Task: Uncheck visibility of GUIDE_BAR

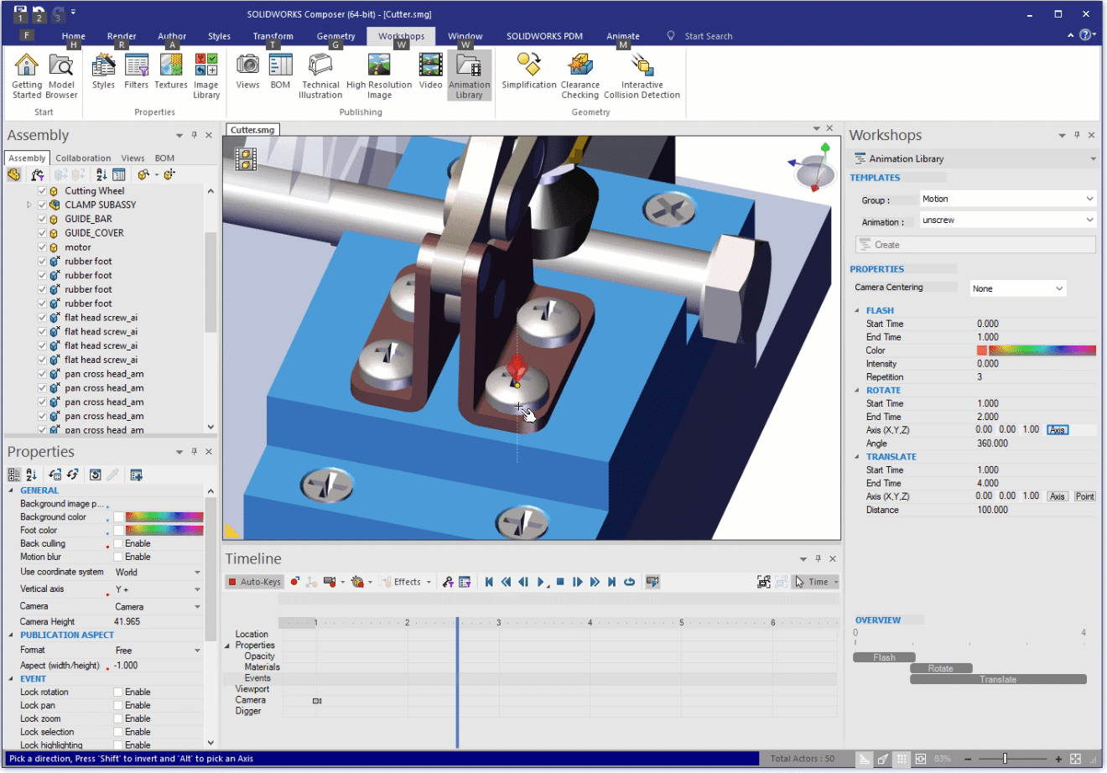Action: click(x=42, y=219)
